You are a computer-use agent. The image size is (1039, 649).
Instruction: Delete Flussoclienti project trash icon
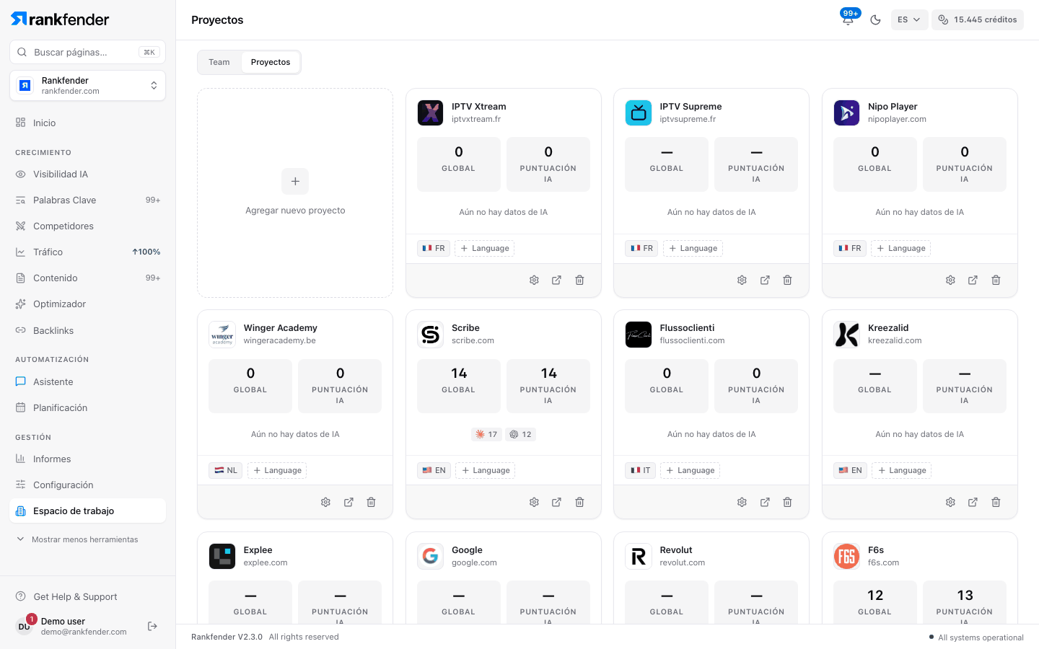787,502
